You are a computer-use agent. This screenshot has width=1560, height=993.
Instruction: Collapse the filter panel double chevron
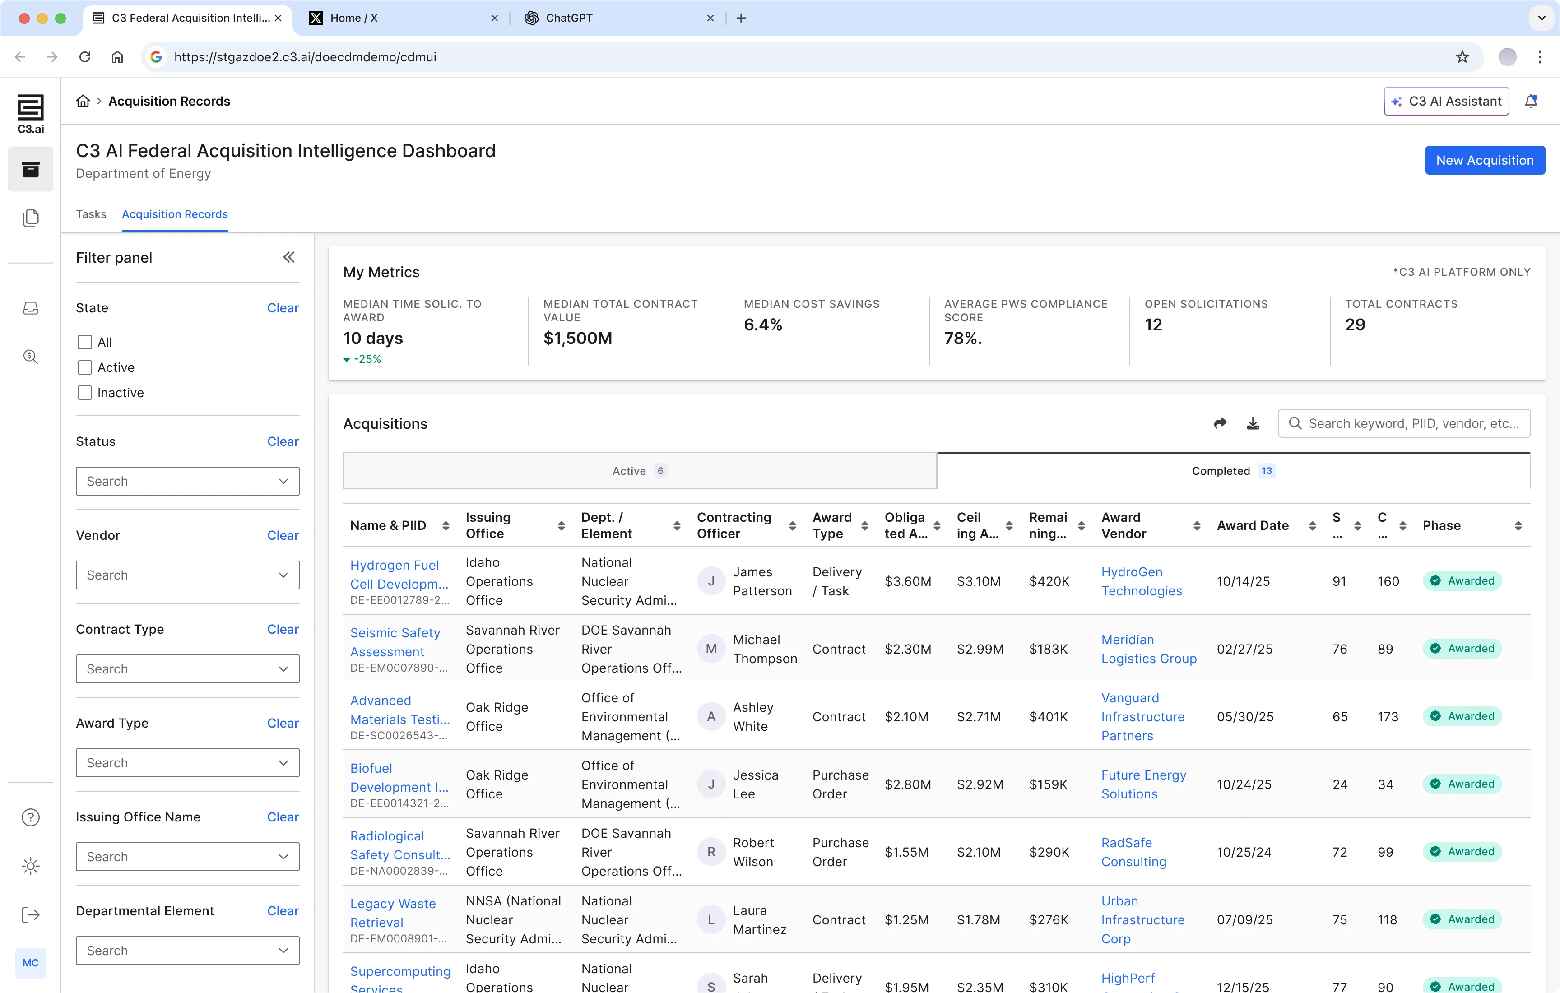pos(289,257)
